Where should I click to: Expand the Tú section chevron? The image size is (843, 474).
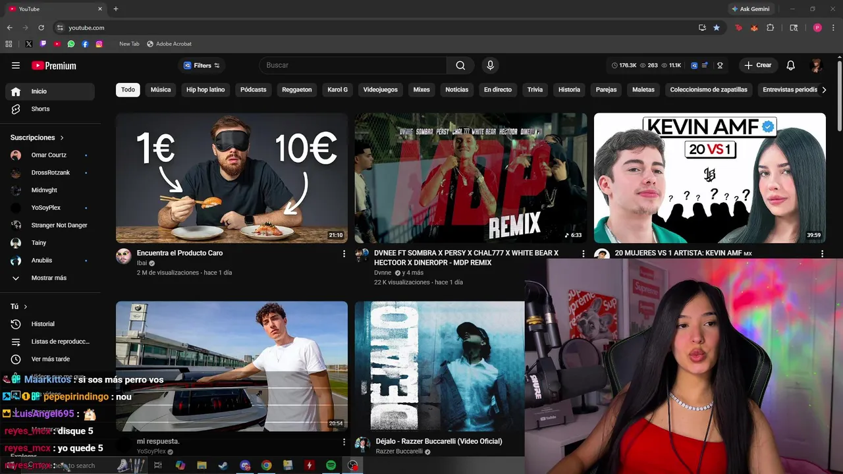(26, 307)
